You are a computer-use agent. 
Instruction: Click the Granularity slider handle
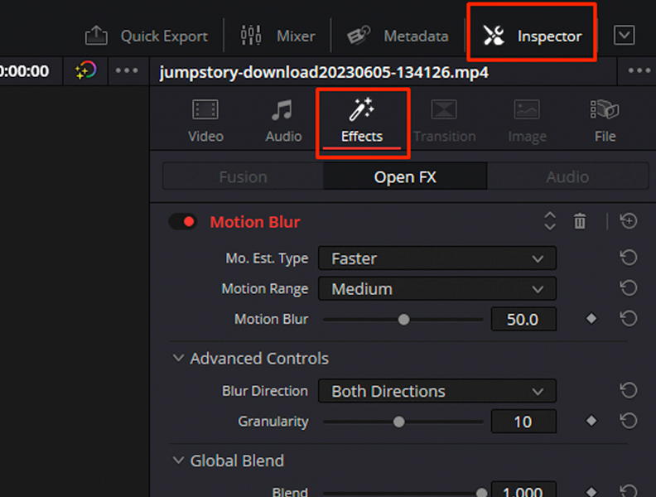pyautogui.click(x=398, y=422)
